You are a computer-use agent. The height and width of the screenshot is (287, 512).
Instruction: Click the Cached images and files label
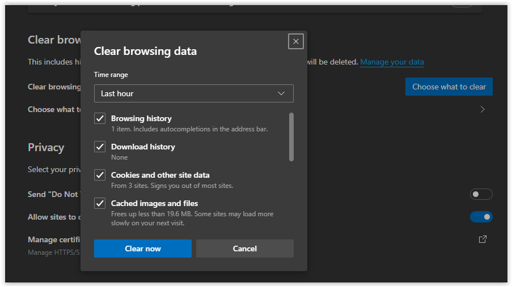pos(154,204)
